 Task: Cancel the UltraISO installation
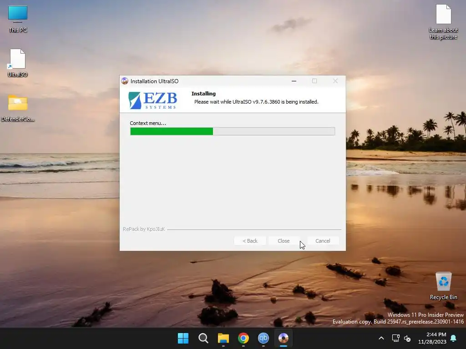pos(323,241)
